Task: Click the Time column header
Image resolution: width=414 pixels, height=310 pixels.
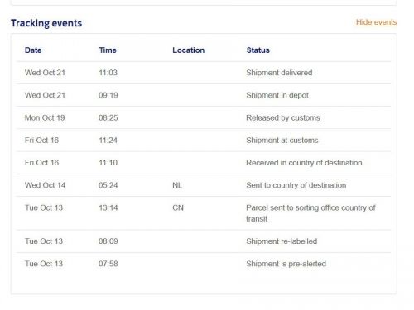Action: [108, 50]
